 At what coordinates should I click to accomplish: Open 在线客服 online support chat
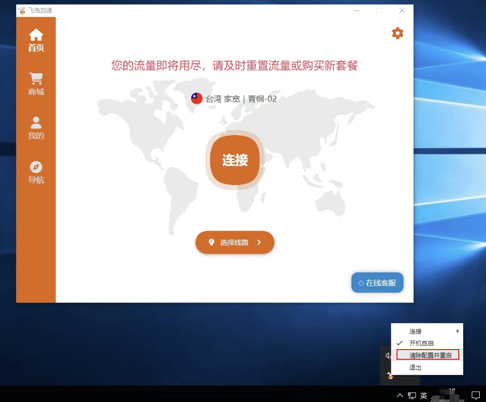click(x=377, y=283)
